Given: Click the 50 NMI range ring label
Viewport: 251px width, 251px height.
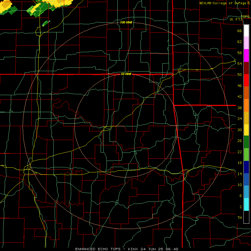Looking at the screenshot, I should click(x=126, y=74).
